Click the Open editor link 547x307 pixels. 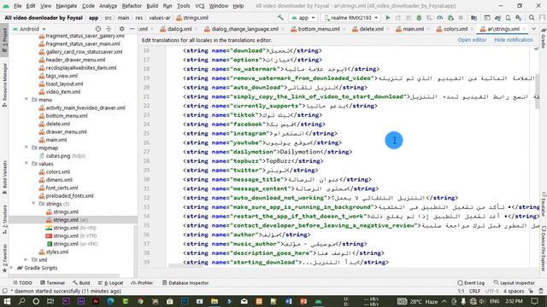click(x=472, y=40)
